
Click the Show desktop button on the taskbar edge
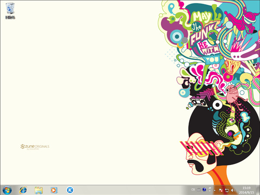pyautogui.click(x=258, y=190)
